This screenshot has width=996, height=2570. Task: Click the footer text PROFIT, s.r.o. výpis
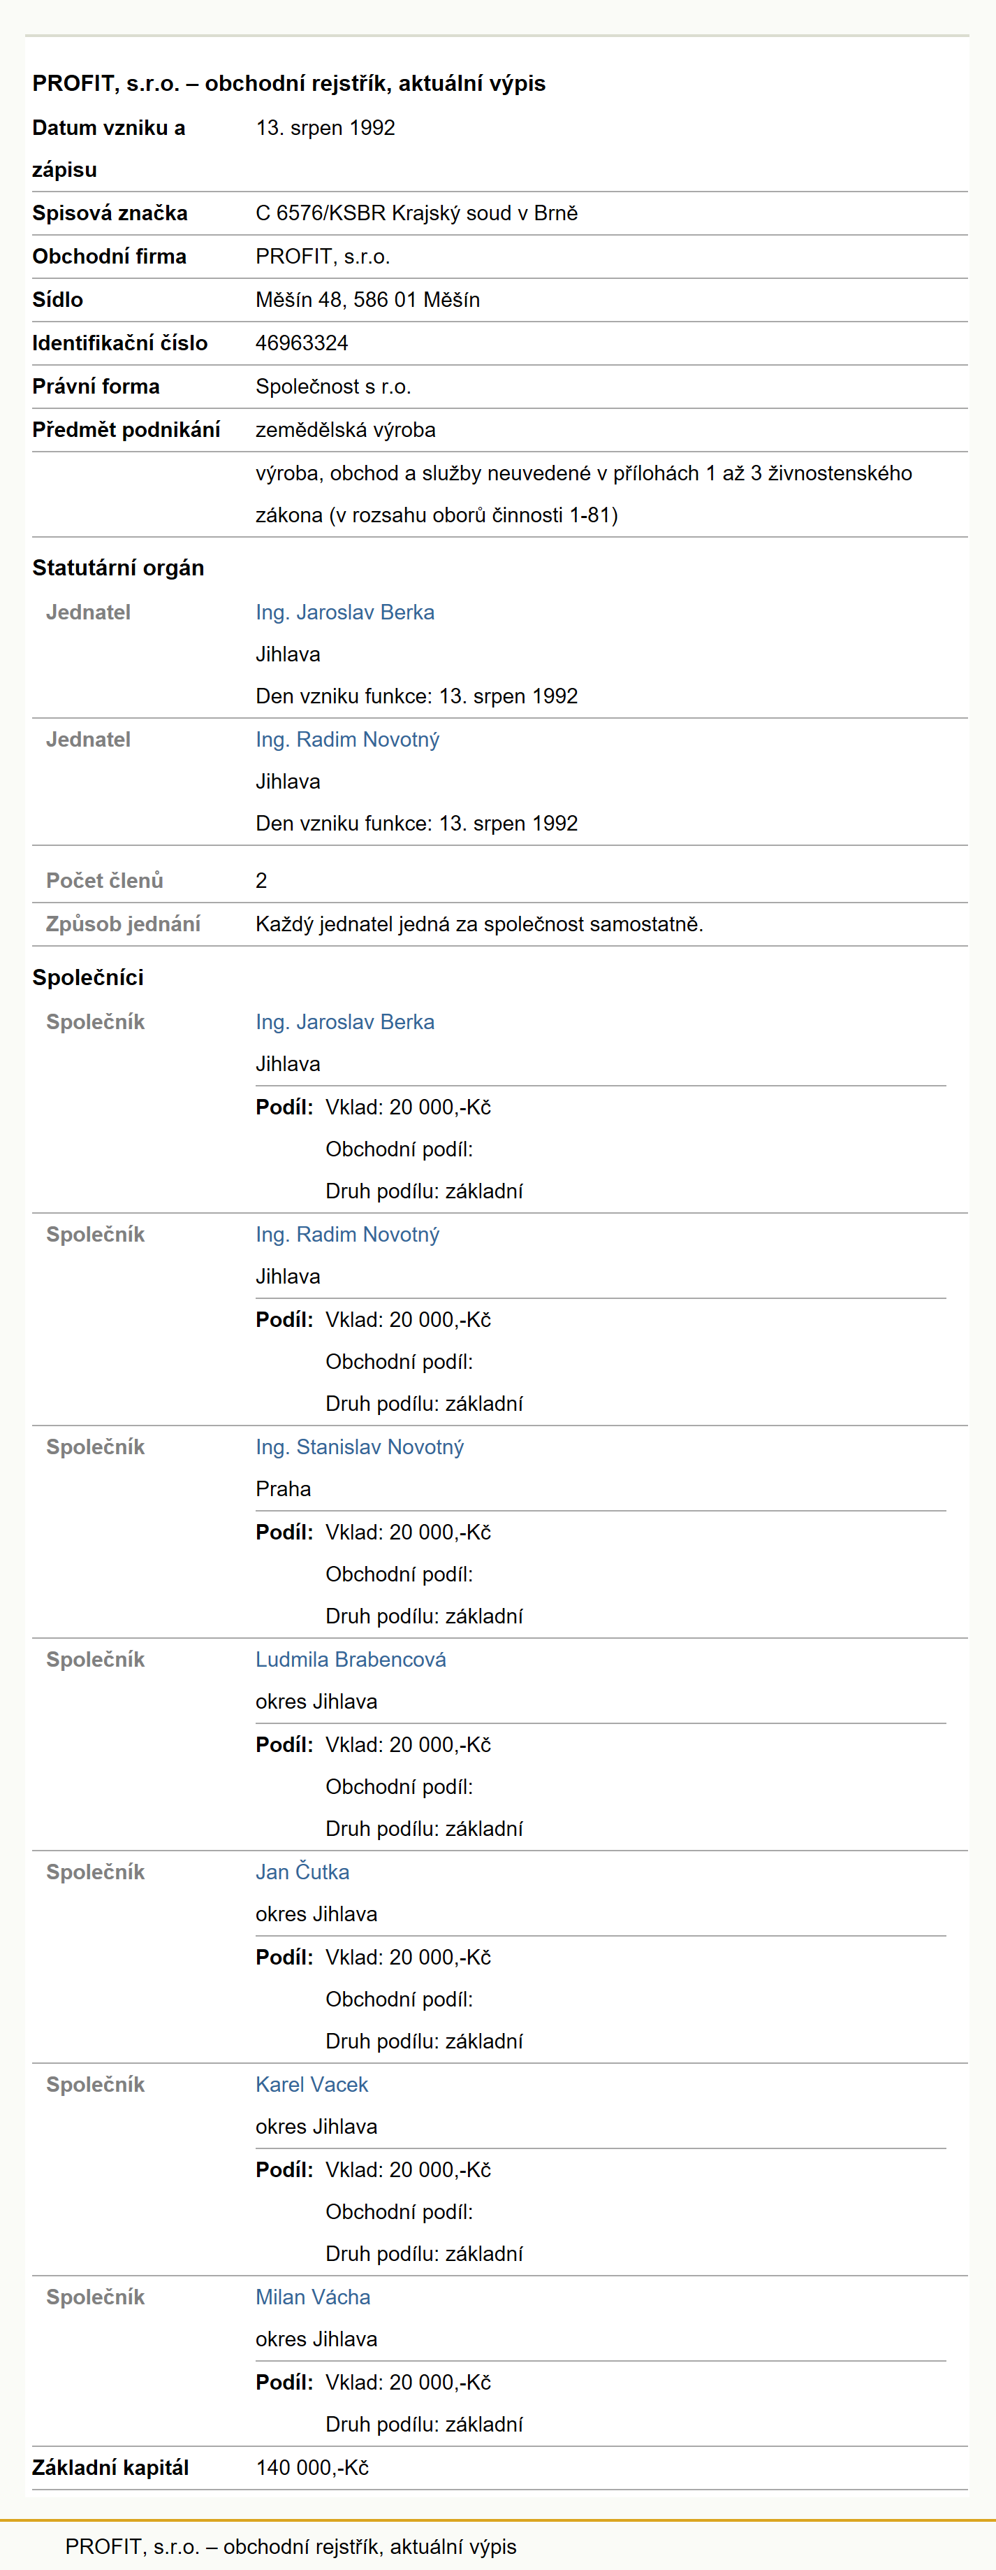(x=291, y=2546)
